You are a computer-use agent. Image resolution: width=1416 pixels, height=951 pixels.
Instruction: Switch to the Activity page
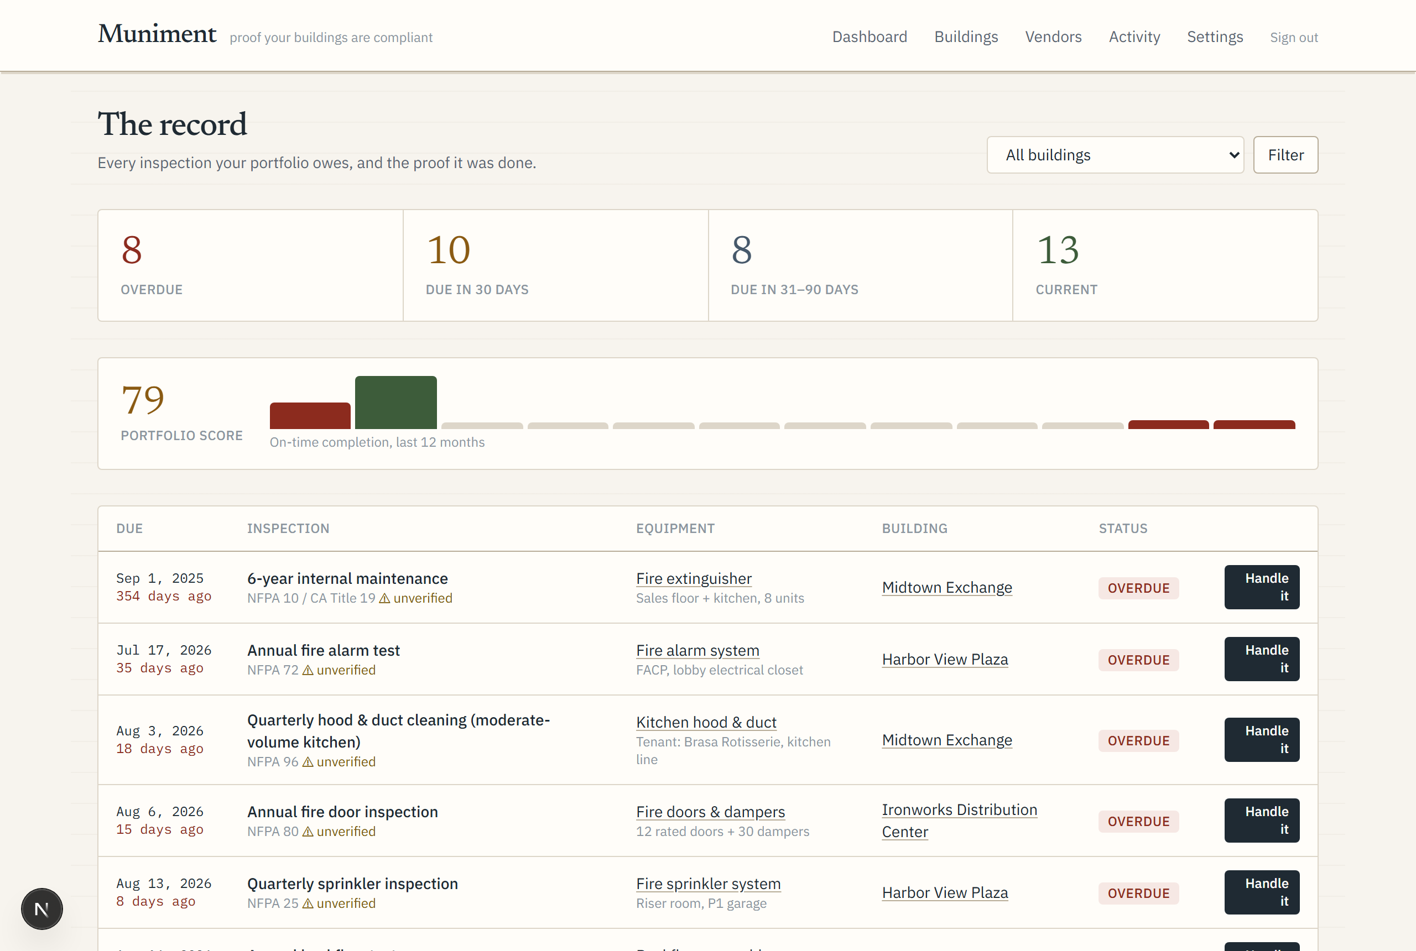(1134, 36)
